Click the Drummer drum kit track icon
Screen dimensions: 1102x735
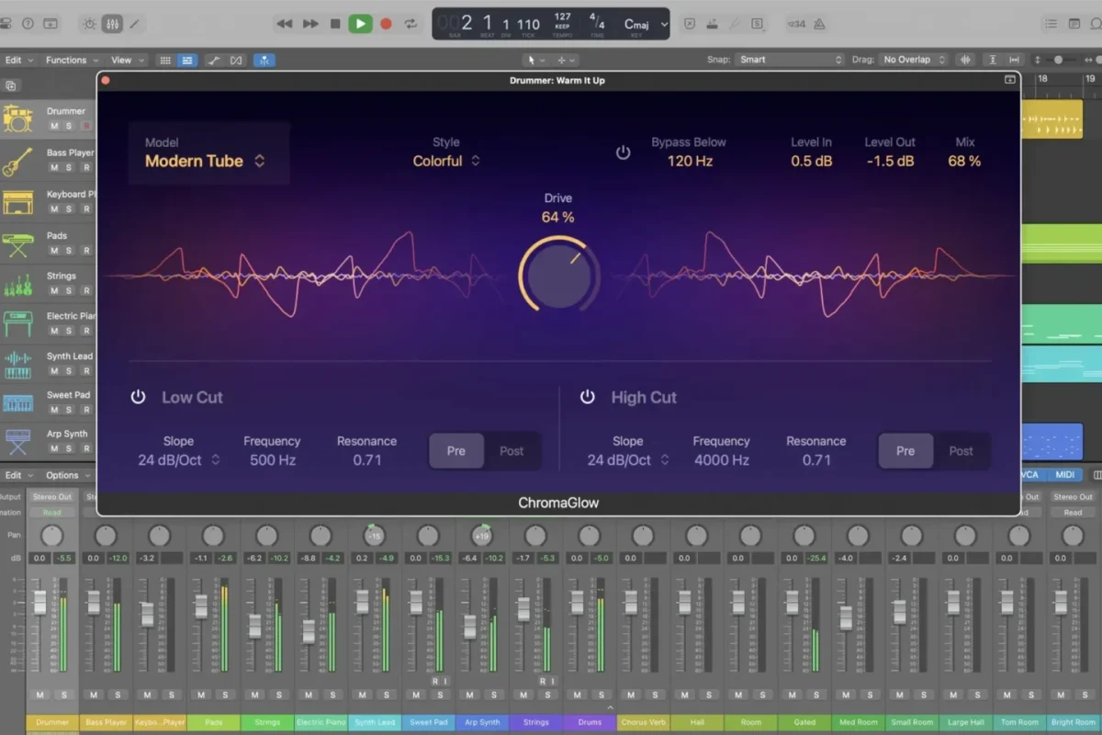click(17, 119)
